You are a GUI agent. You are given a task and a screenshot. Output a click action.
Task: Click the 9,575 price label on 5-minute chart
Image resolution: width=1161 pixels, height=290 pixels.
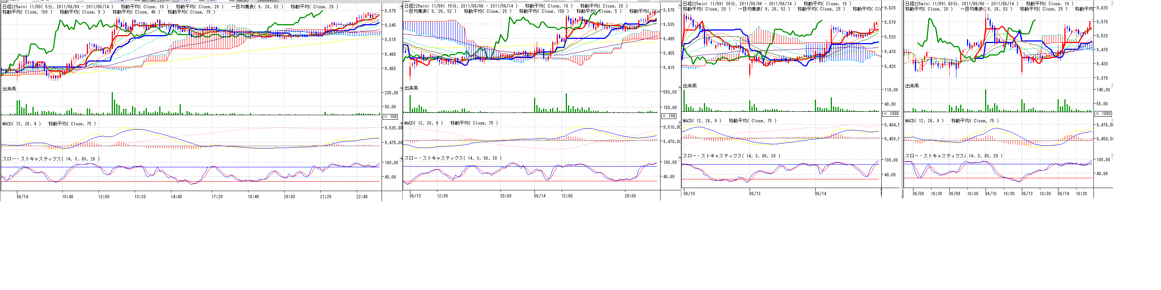[x=390, y=11]
